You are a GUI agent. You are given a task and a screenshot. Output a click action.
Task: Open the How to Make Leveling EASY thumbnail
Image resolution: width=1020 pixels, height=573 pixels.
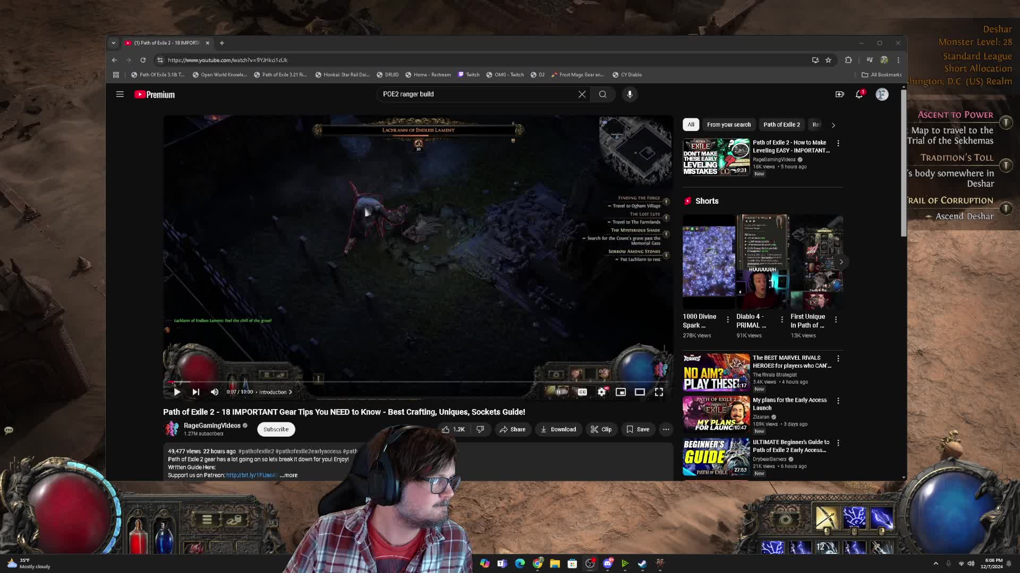pos(716,157)
